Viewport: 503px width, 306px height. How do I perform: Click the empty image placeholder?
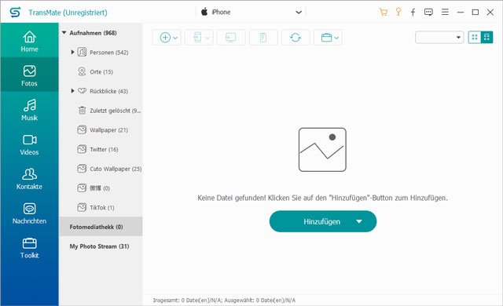coord(322,150)
